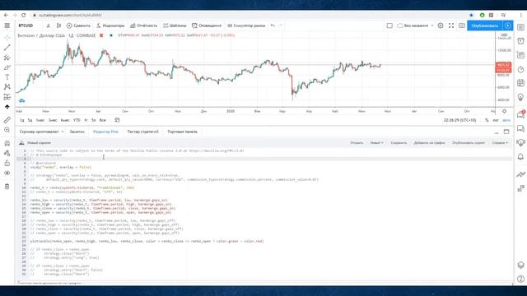The height and width of the screenshot is (296, 527).
Task: Select the prediction and measurement tool
Action: click(7, 97)
